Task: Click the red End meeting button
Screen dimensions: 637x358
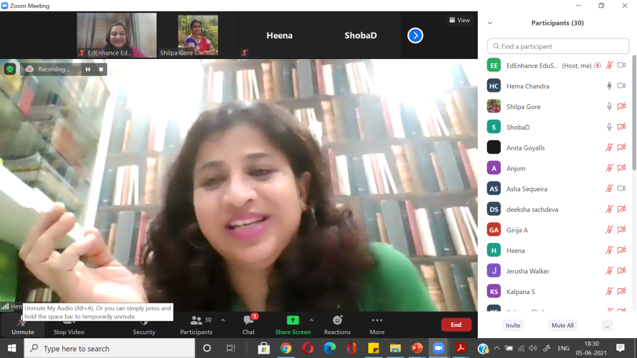Action: tap(456, 324)
